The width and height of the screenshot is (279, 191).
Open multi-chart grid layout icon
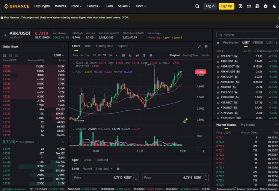point(206,46)
